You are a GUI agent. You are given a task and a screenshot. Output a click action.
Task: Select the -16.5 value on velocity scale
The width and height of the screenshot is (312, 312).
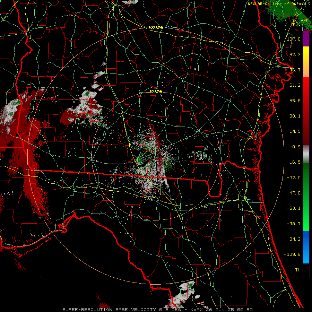coord(294,162)
